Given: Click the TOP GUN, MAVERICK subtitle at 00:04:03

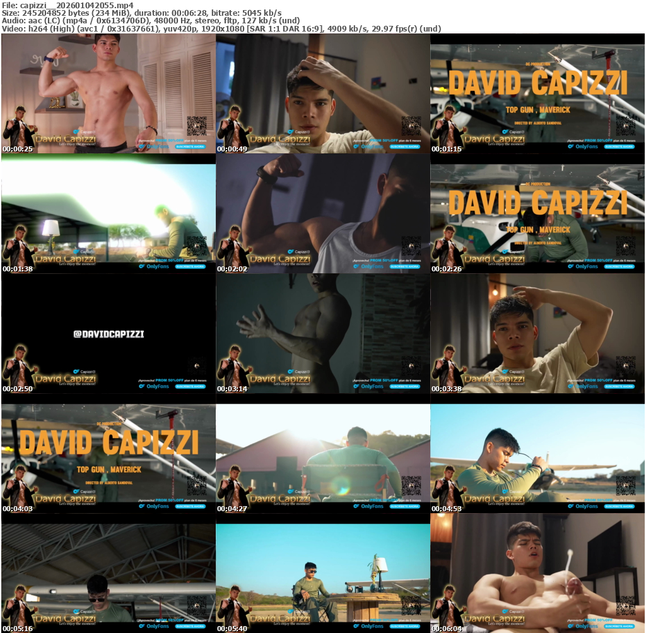Looking at the screenshot, I should [x=109, y=470].
